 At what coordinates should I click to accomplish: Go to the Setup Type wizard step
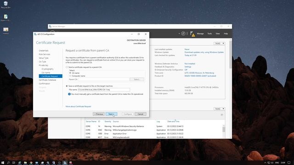pos(44,58)
